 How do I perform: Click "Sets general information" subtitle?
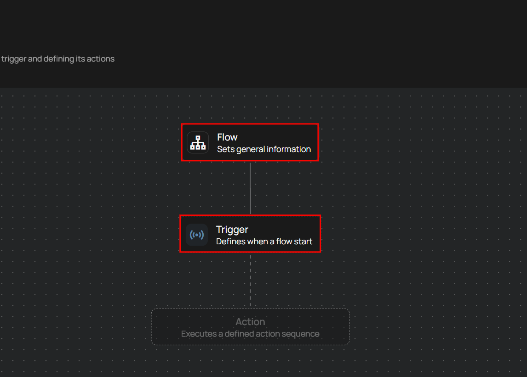pos(264,149)
